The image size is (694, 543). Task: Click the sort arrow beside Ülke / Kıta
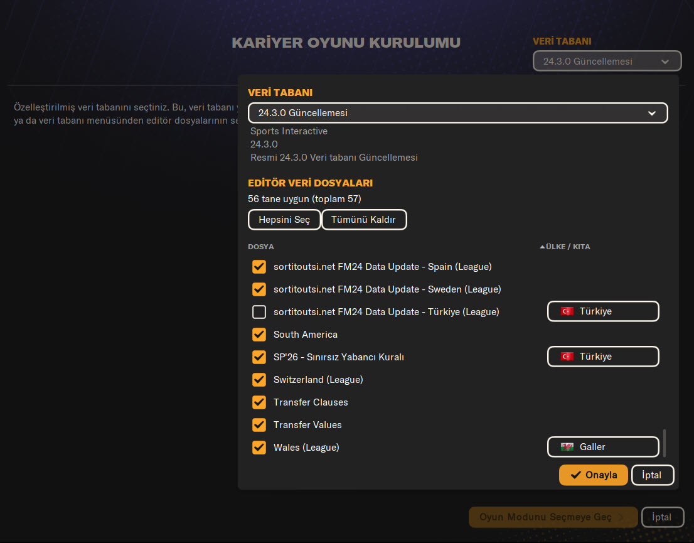point(542,247)
